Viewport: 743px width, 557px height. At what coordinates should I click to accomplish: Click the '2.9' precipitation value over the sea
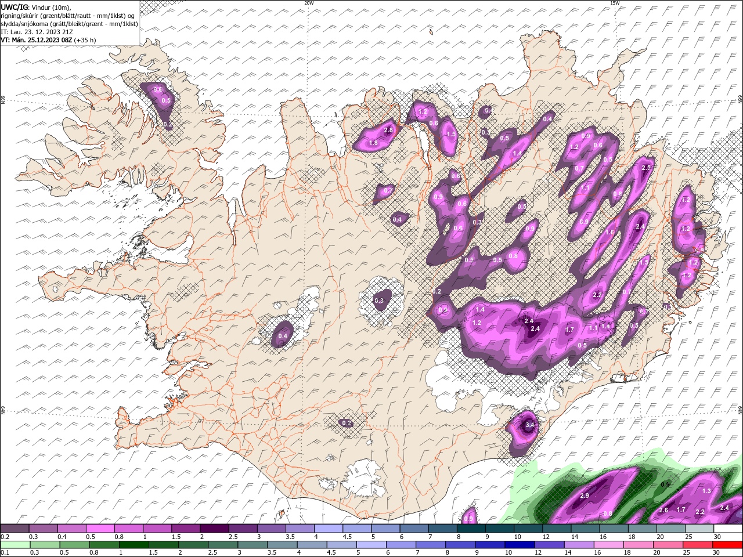click(585, 495)
